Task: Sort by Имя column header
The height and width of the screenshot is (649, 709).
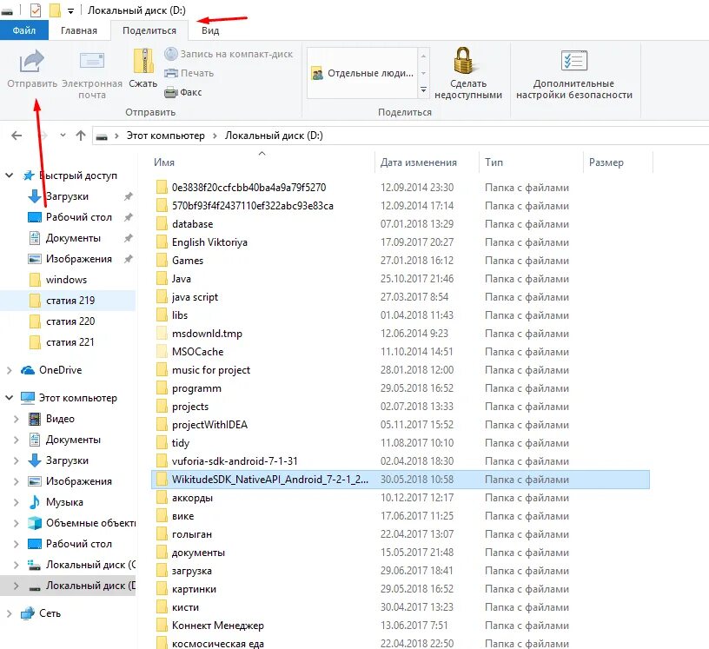Action: [x=163, y=162]
